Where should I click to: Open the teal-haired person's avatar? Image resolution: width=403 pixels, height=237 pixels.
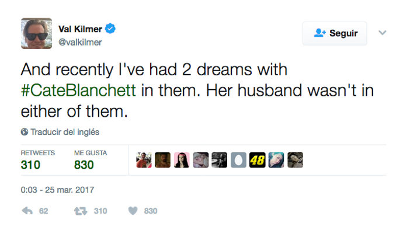(x=276, y=160)
